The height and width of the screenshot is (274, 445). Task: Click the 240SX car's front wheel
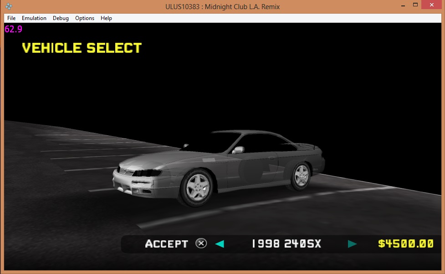(198, 186)
